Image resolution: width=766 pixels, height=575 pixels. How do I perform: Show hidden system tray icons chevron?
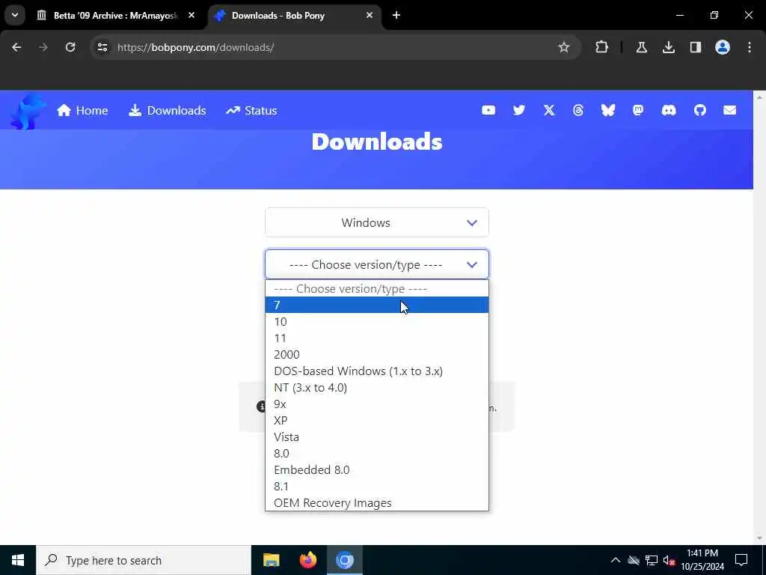[x=615, y=560]
